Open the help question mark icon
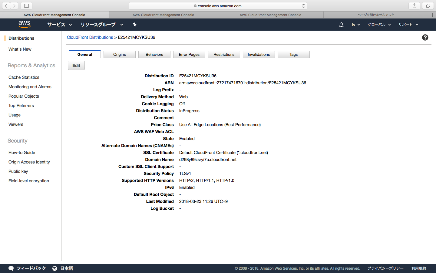Image resolution: width=436 pixels, height=273 pixels. click(x=425, y=37)
